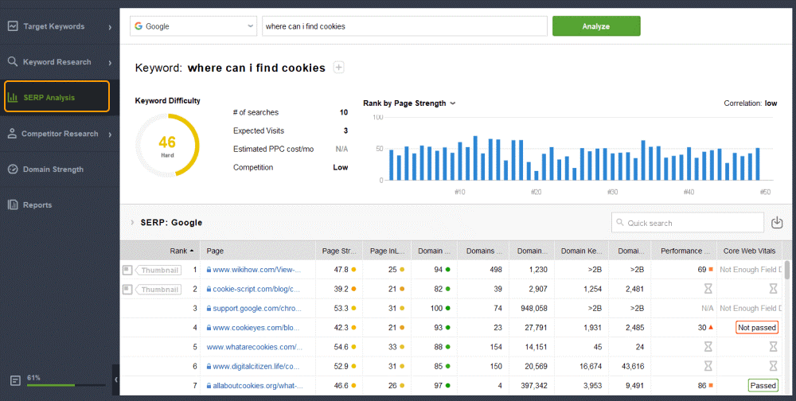The image size is (796, 401).
Task: Click the Domain Strength gauge icon
Action: [13, 169]
